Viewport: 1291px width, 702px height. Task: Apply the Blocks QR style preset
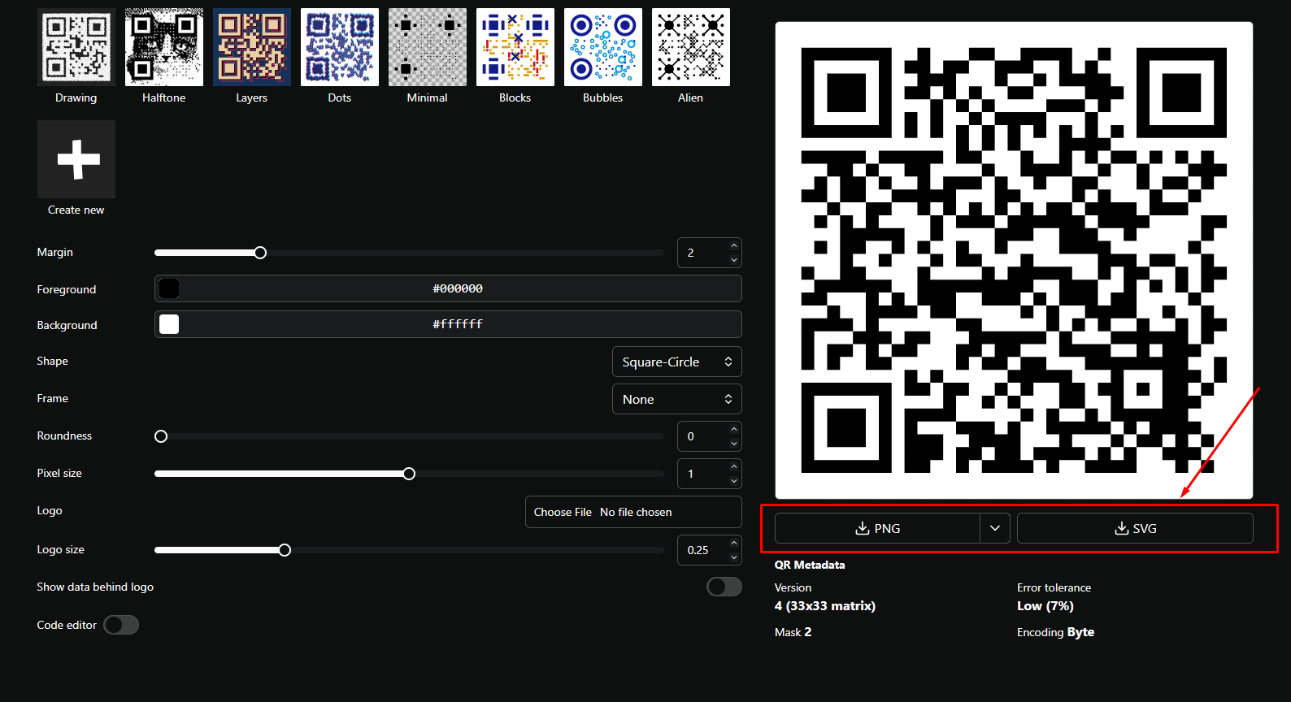click(515, 47)
